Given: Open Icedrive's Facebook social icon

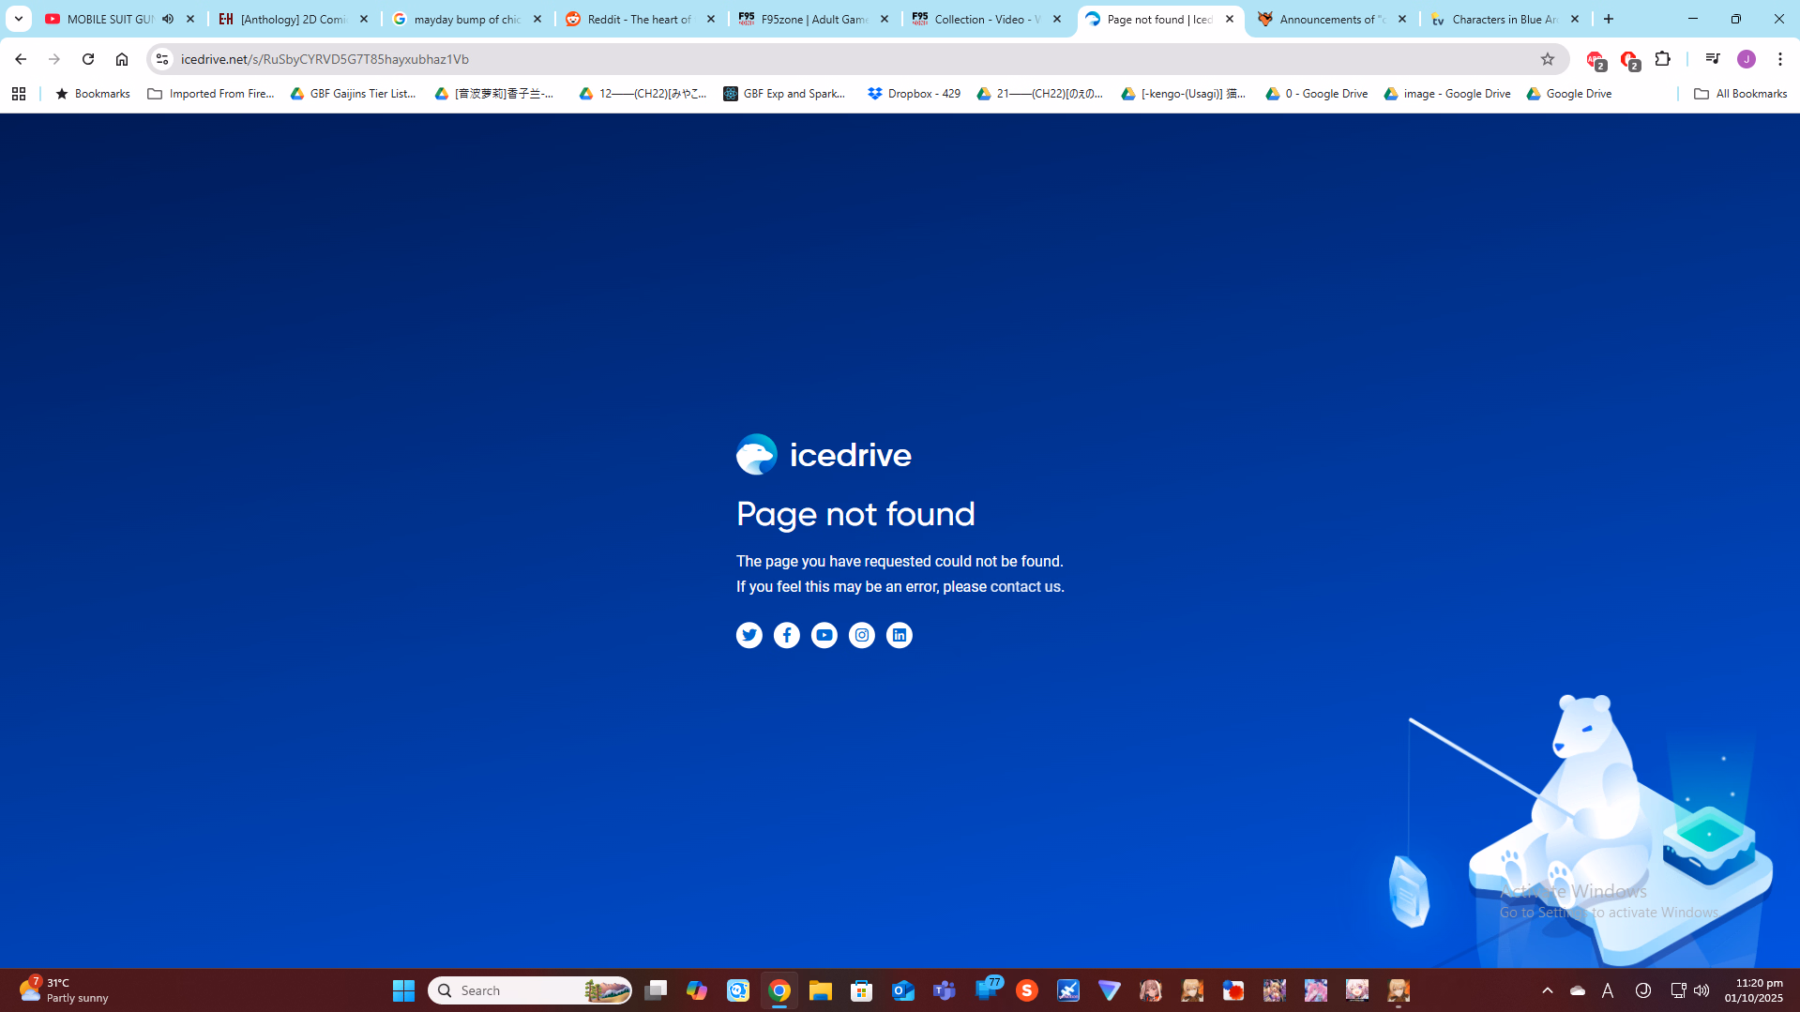Looking at the screenshot, I should pyautogui.click(x=786, y=635).
